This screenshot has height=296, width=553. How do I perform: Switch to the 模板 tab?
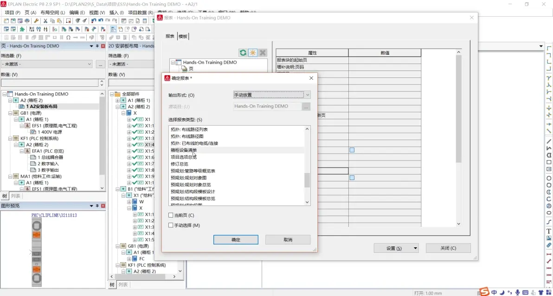(x=183, y=36)
